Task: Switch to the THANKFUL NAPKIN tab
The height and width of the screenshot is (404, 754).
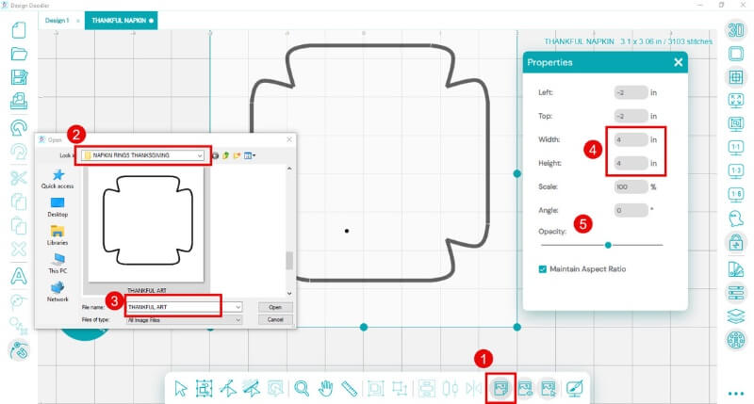Action: [118, 20]
